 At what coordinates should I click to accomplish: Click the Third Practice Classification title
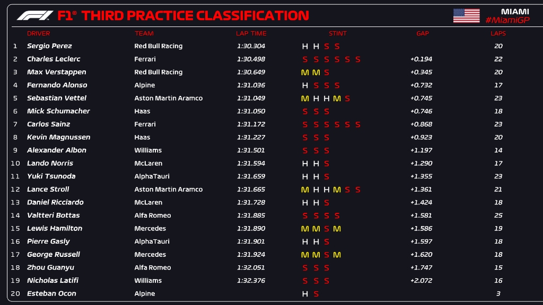point(183,15)
